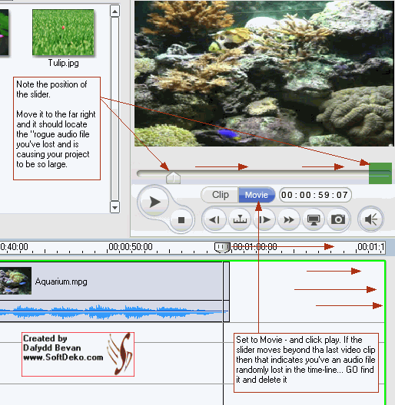
Task: Jump to the end of the clip
Action: pyautogui.click(x=264, y=220)
